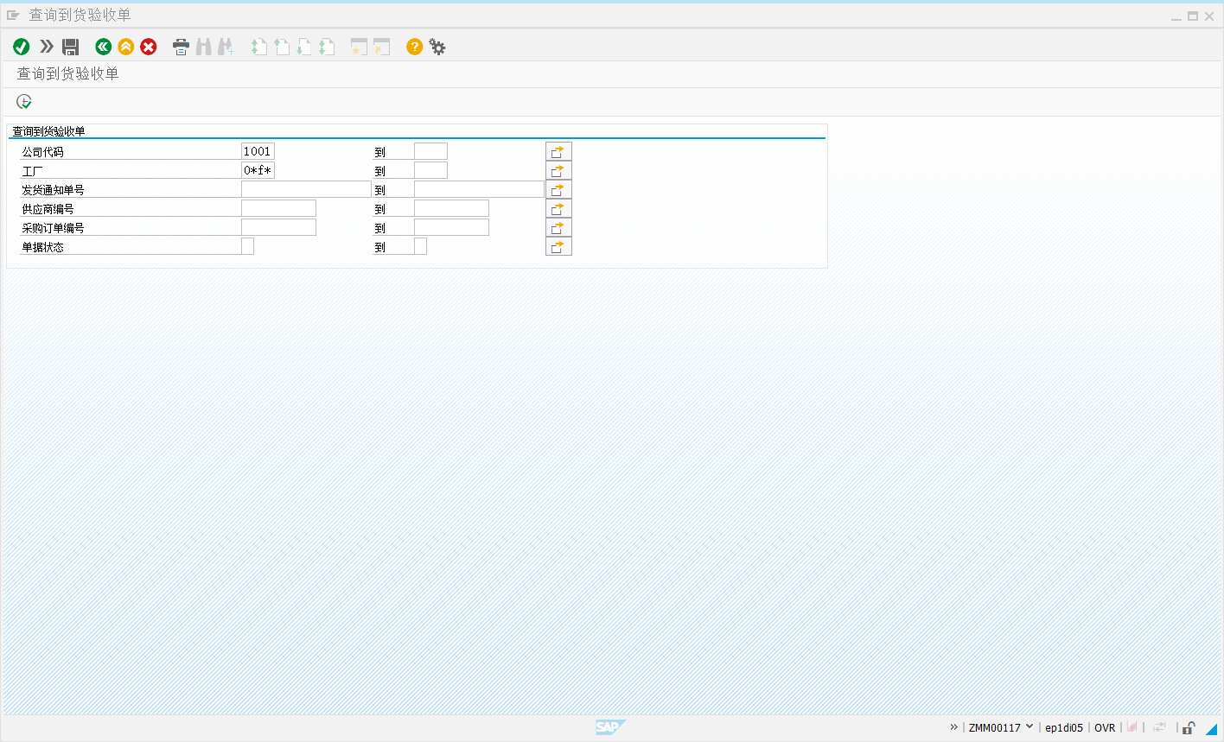Expand status bar double-chevron at bottom

click(954, 727)
